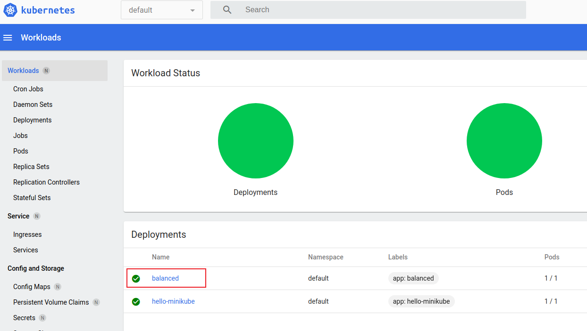Viewport: 587px width, 331px height.
Task: Select the Service sidebar section
Action: click(x=18, y=216)
